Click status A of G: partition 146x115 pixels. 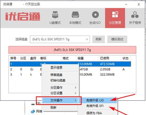click(123, 69)
